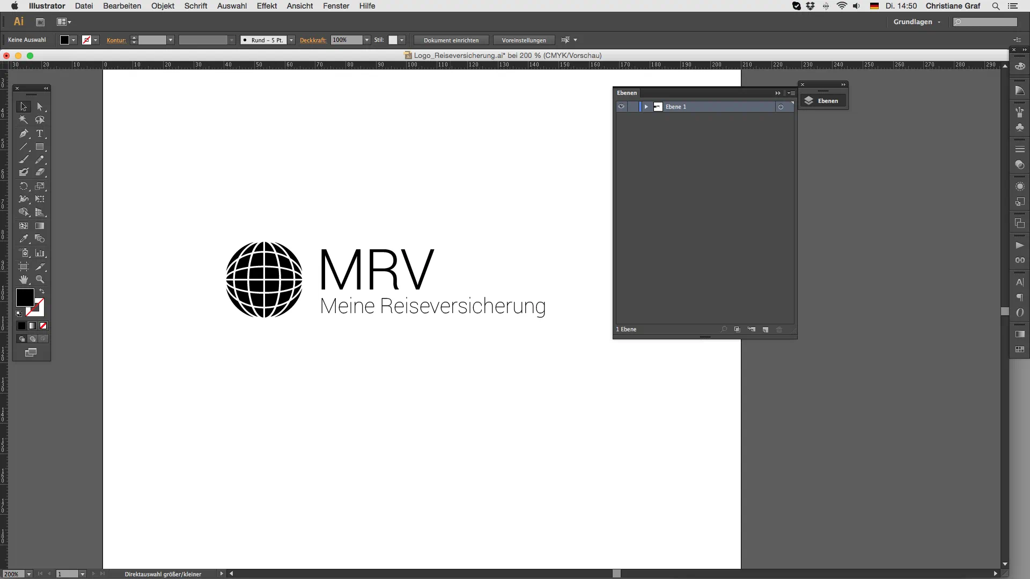Image resolution: width=1030 pixels, height=579 pixels.
Task: Select the Hand tool
Action: click(x=24, y=279)
